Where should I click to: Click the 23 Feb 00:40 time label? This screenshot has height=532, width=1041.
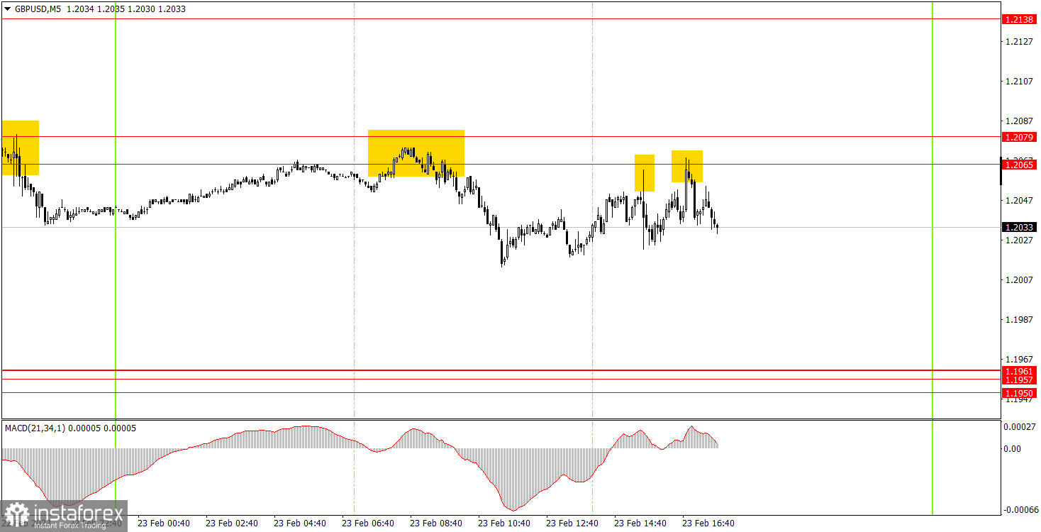pos(164,523)
